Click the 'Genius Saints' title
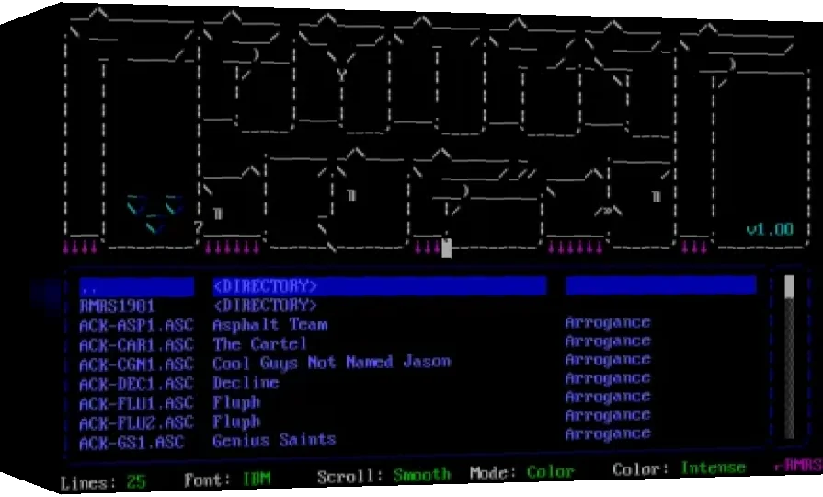 pos(274,440)
